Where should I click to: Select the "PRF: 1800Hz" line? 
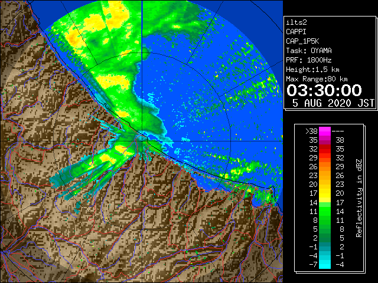point(309,60)
